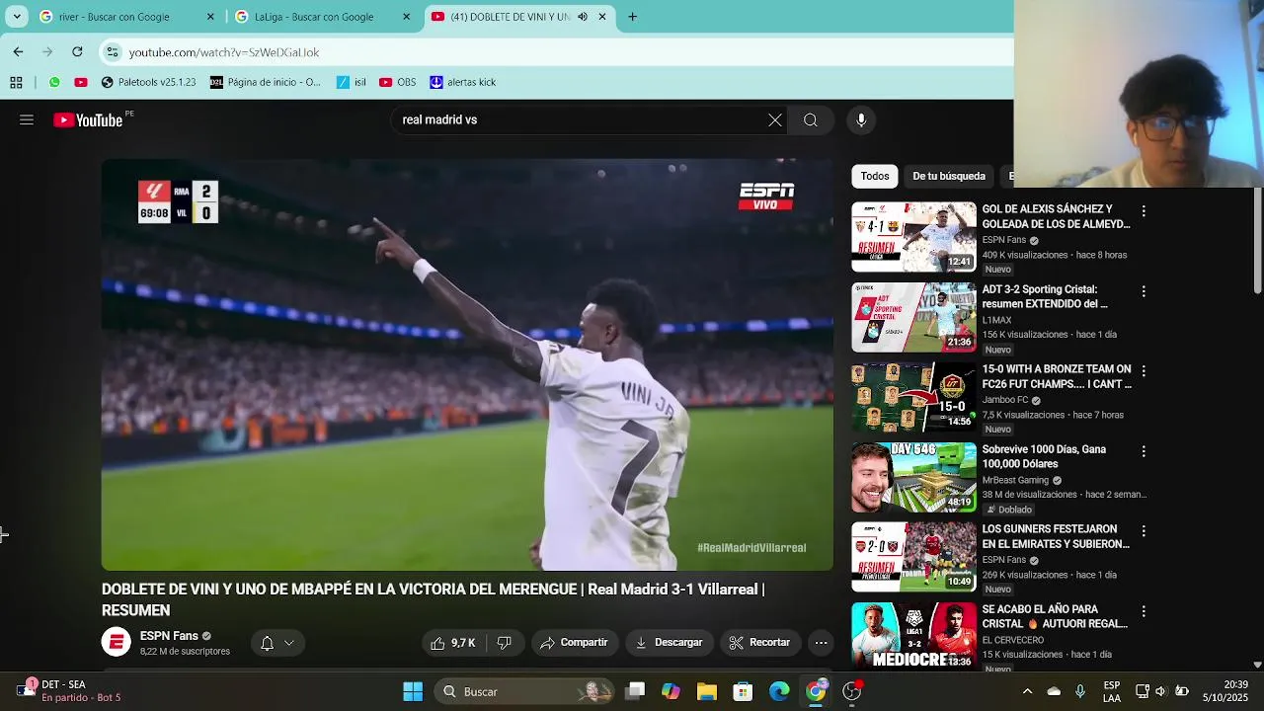Click the main video player

click(x=467, y=364)
